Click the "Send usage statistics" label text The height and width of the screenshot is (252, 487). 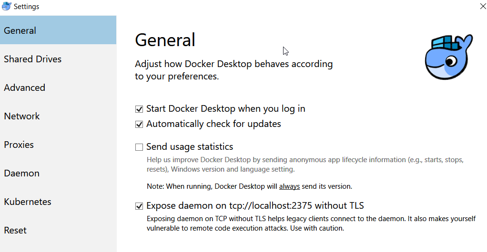(x=190, y=147)
